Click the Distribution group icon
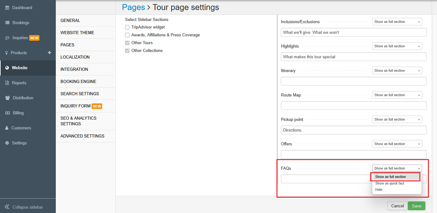Screen dimensions: 437x213 (8, 98)
